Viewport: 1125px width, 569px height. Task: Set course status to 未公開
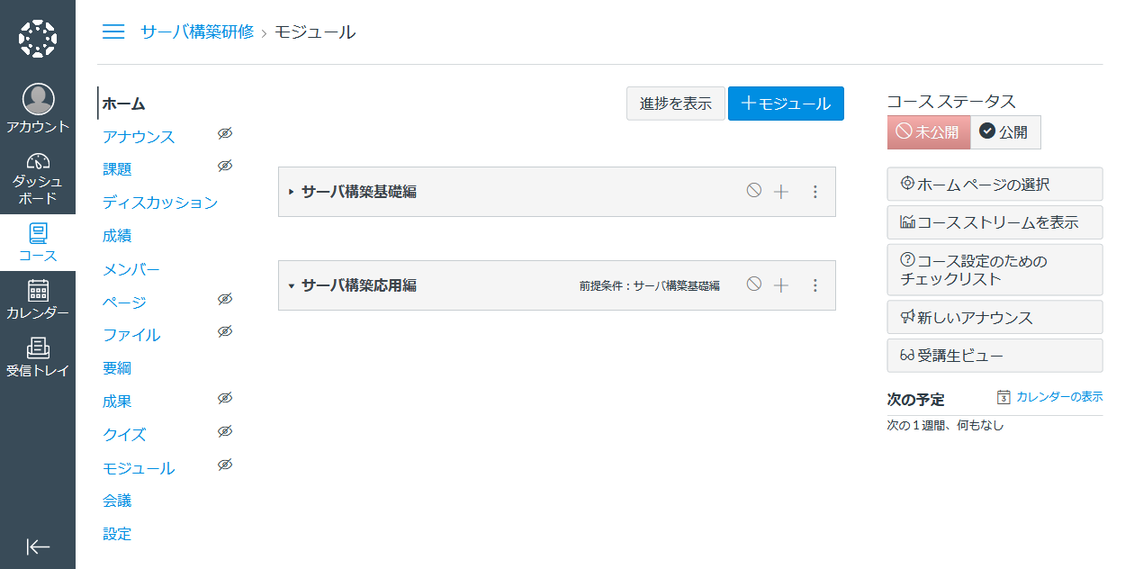[x=929, y=131]
